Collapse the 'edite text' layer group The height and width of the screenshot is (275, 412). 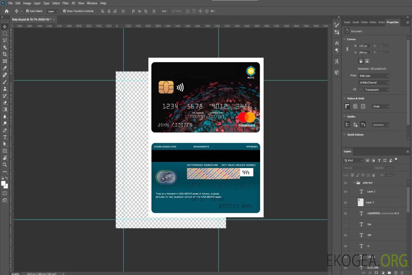pyautogui.click(x=354, y=183)
